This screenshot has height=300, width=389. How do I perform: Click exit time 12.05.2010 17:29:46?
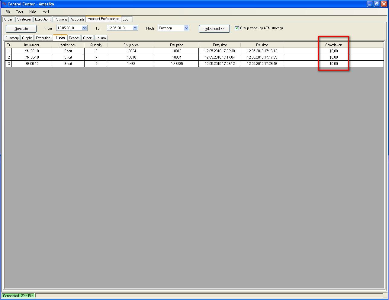(262, 64)
